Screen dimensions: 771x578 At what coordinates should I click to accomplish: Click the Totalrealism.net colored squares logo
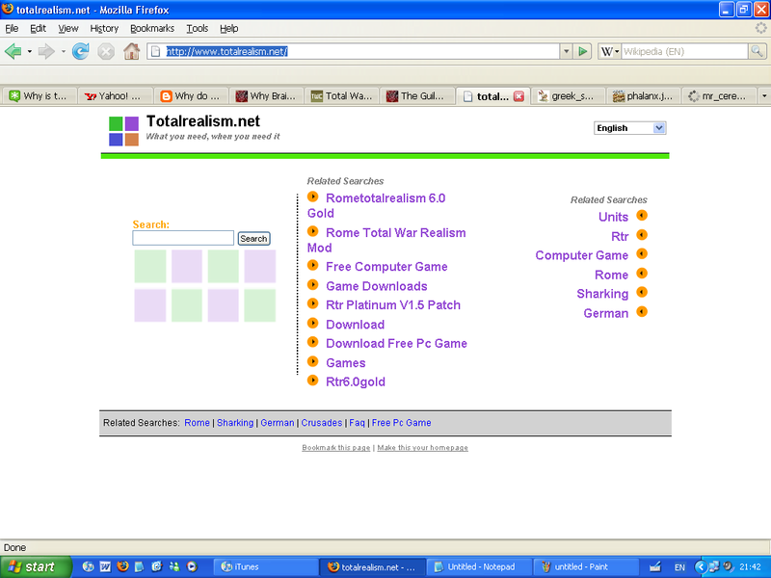(x=123, y=131)
